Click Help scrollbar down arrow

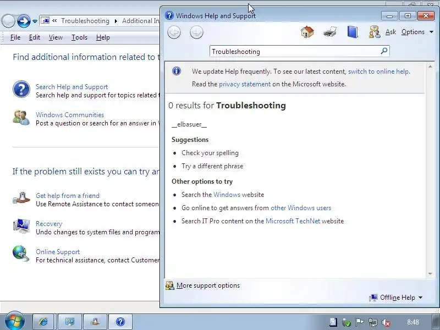click(430, 273)
